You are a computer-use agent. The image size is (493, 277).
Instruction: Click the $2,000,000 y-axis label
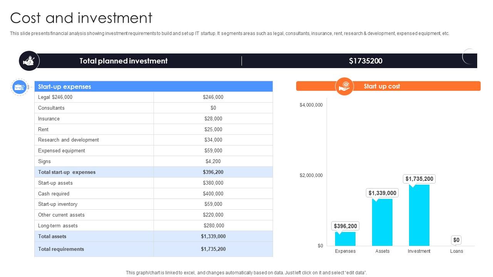coord(311,175)
